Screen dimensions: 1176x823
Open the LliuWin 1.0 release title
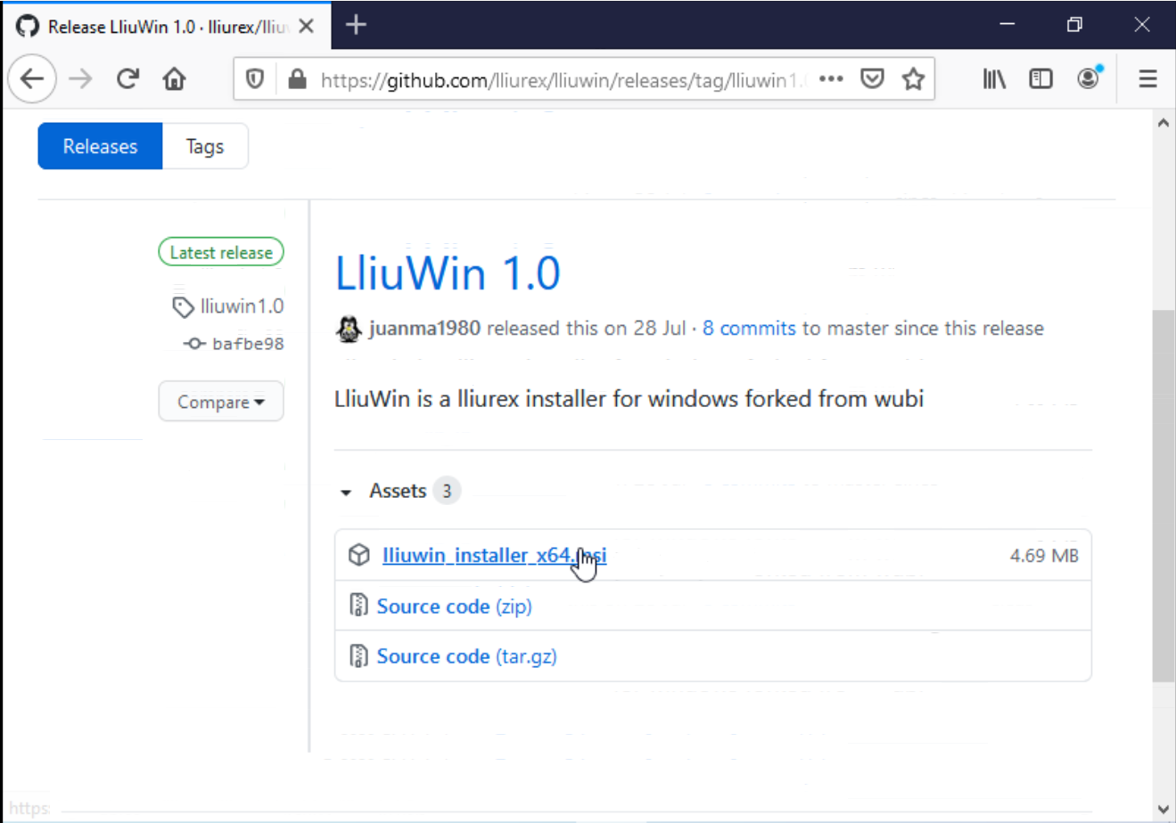pos(448,273)
